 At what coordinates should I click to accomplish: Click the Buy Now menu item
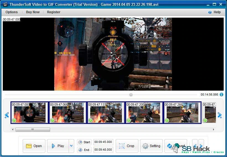click(33, 12)
